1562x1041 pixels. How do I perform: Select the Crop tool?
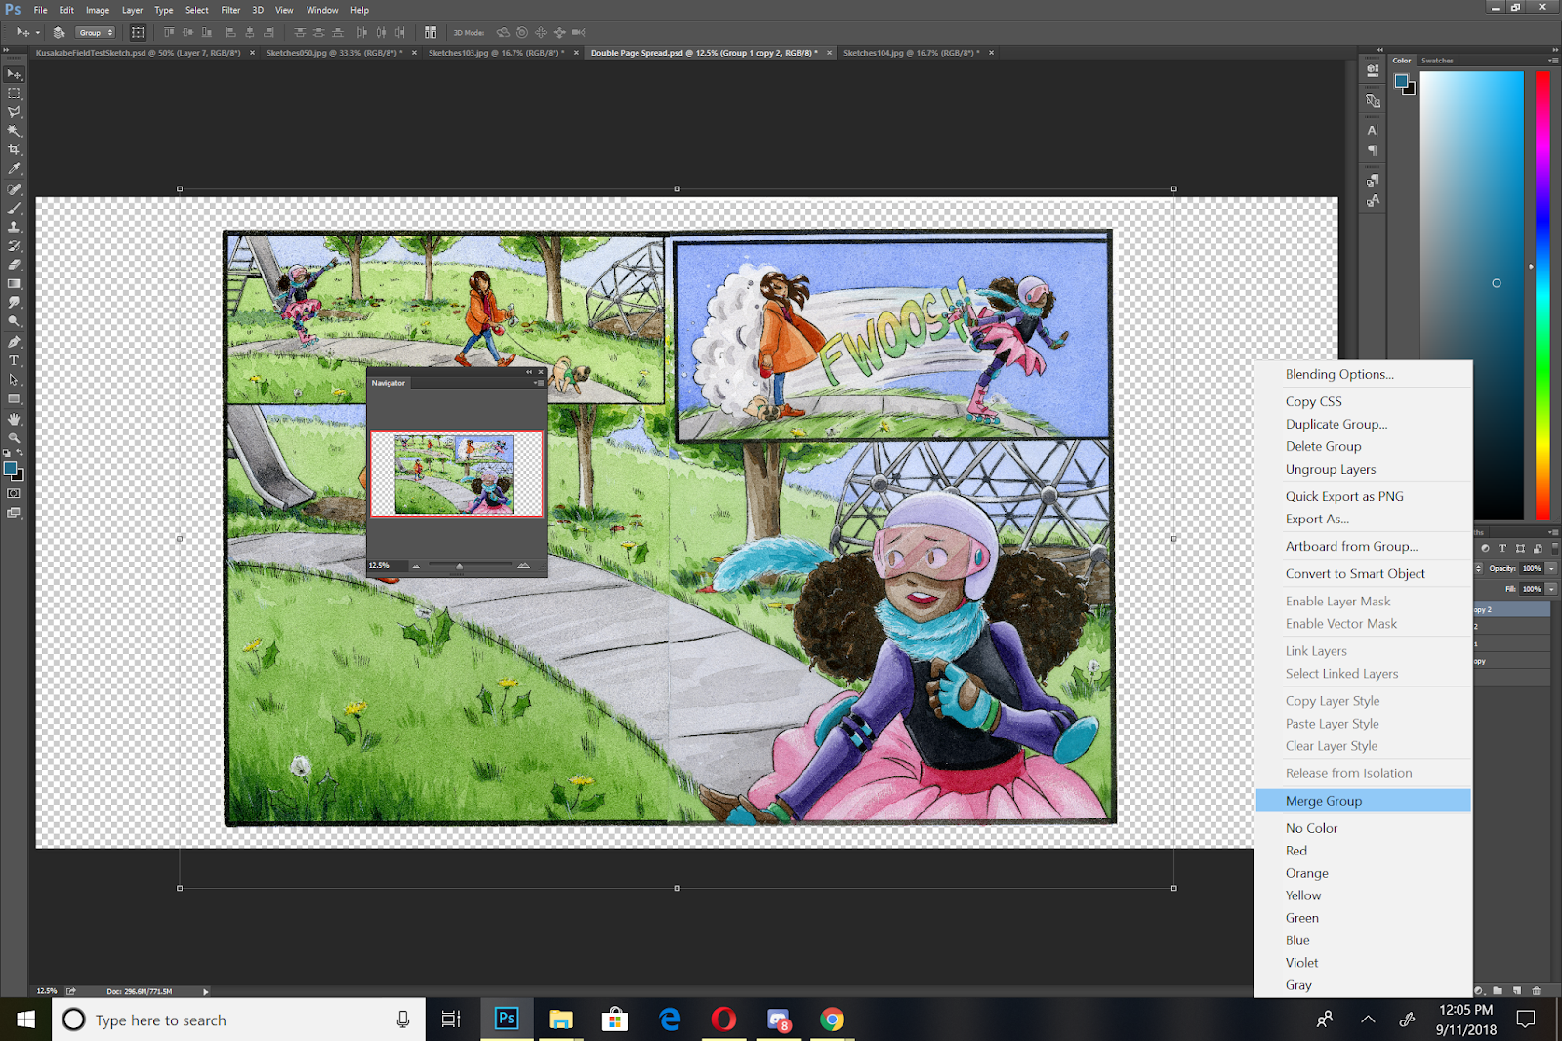14,149
